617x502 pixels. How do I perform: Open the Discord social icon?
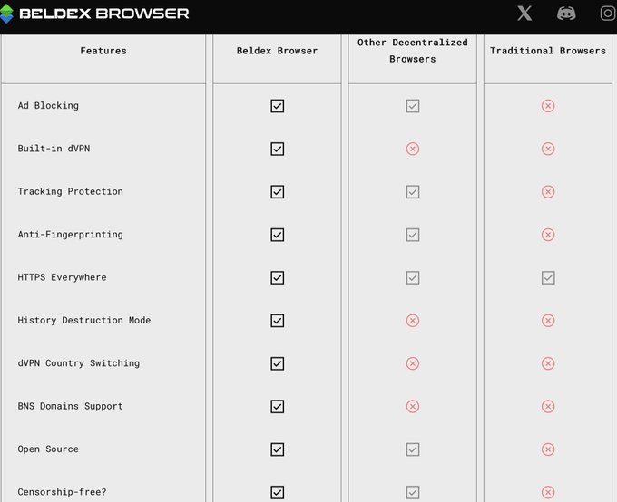pos(566,14)
